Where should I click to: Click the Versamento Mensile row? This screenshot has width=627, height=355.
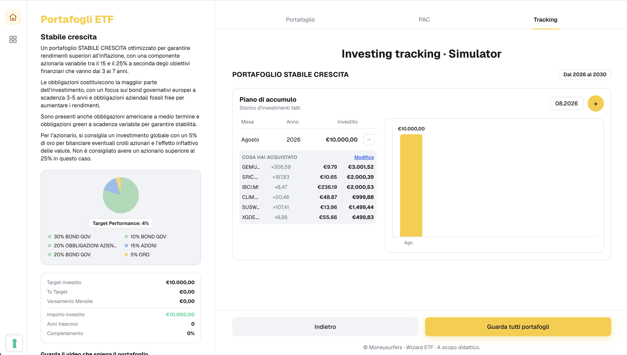click(121, 301)
